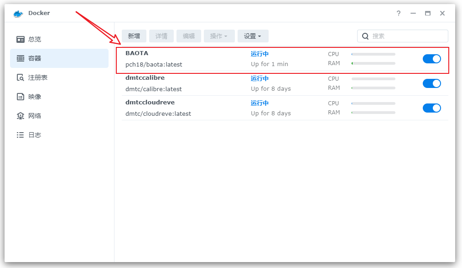The width and height of the screenshot is (462, 268).
Task: Select the 容器 container sidebar icon
Action: [x=21, y=58]
